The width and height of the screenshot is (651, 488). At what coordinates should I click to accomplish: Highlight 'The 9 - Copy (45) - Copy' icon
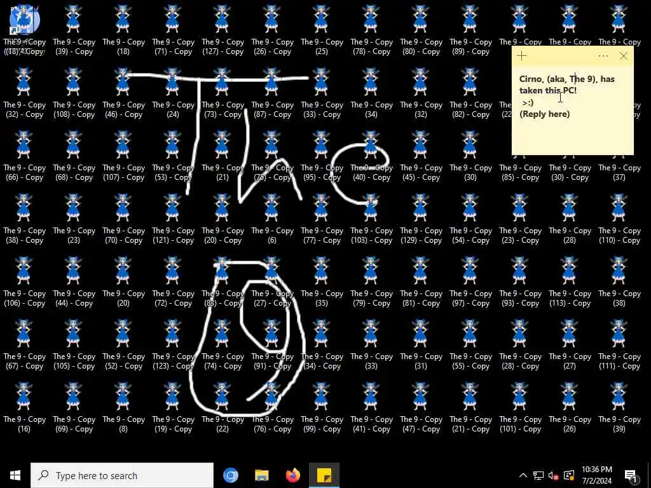pos(421,157)
